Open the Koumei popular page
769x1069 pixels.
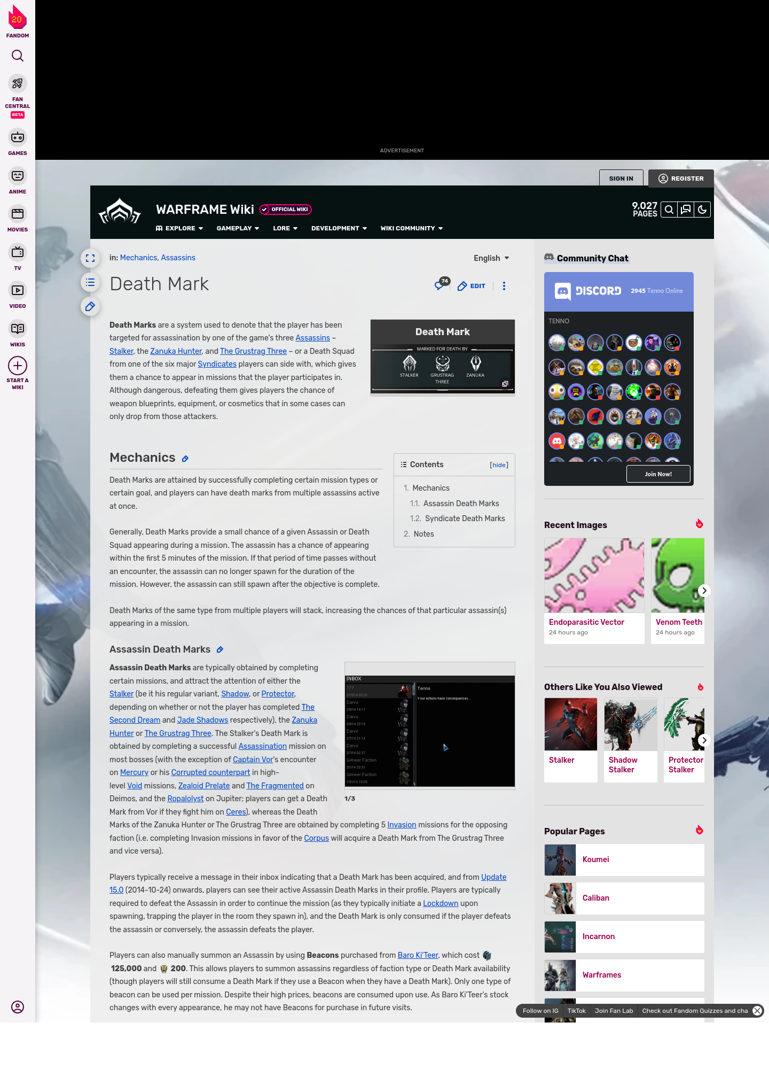tap(624, 859)
